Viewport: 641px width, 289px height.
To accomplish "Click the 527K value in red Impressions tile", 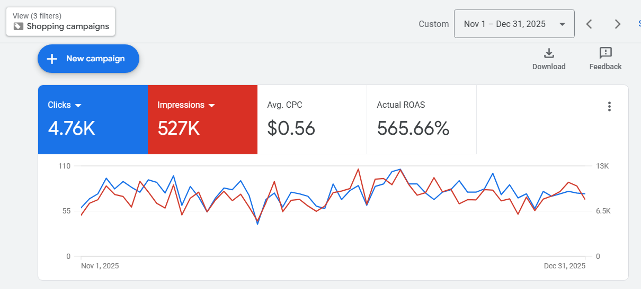I will (x=179, y=128).
